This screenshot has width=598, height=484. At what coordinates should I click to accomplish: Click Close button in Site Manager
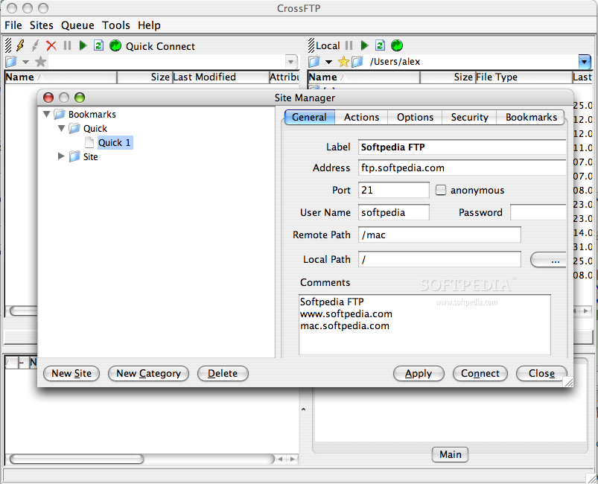(x=541, y=373)
